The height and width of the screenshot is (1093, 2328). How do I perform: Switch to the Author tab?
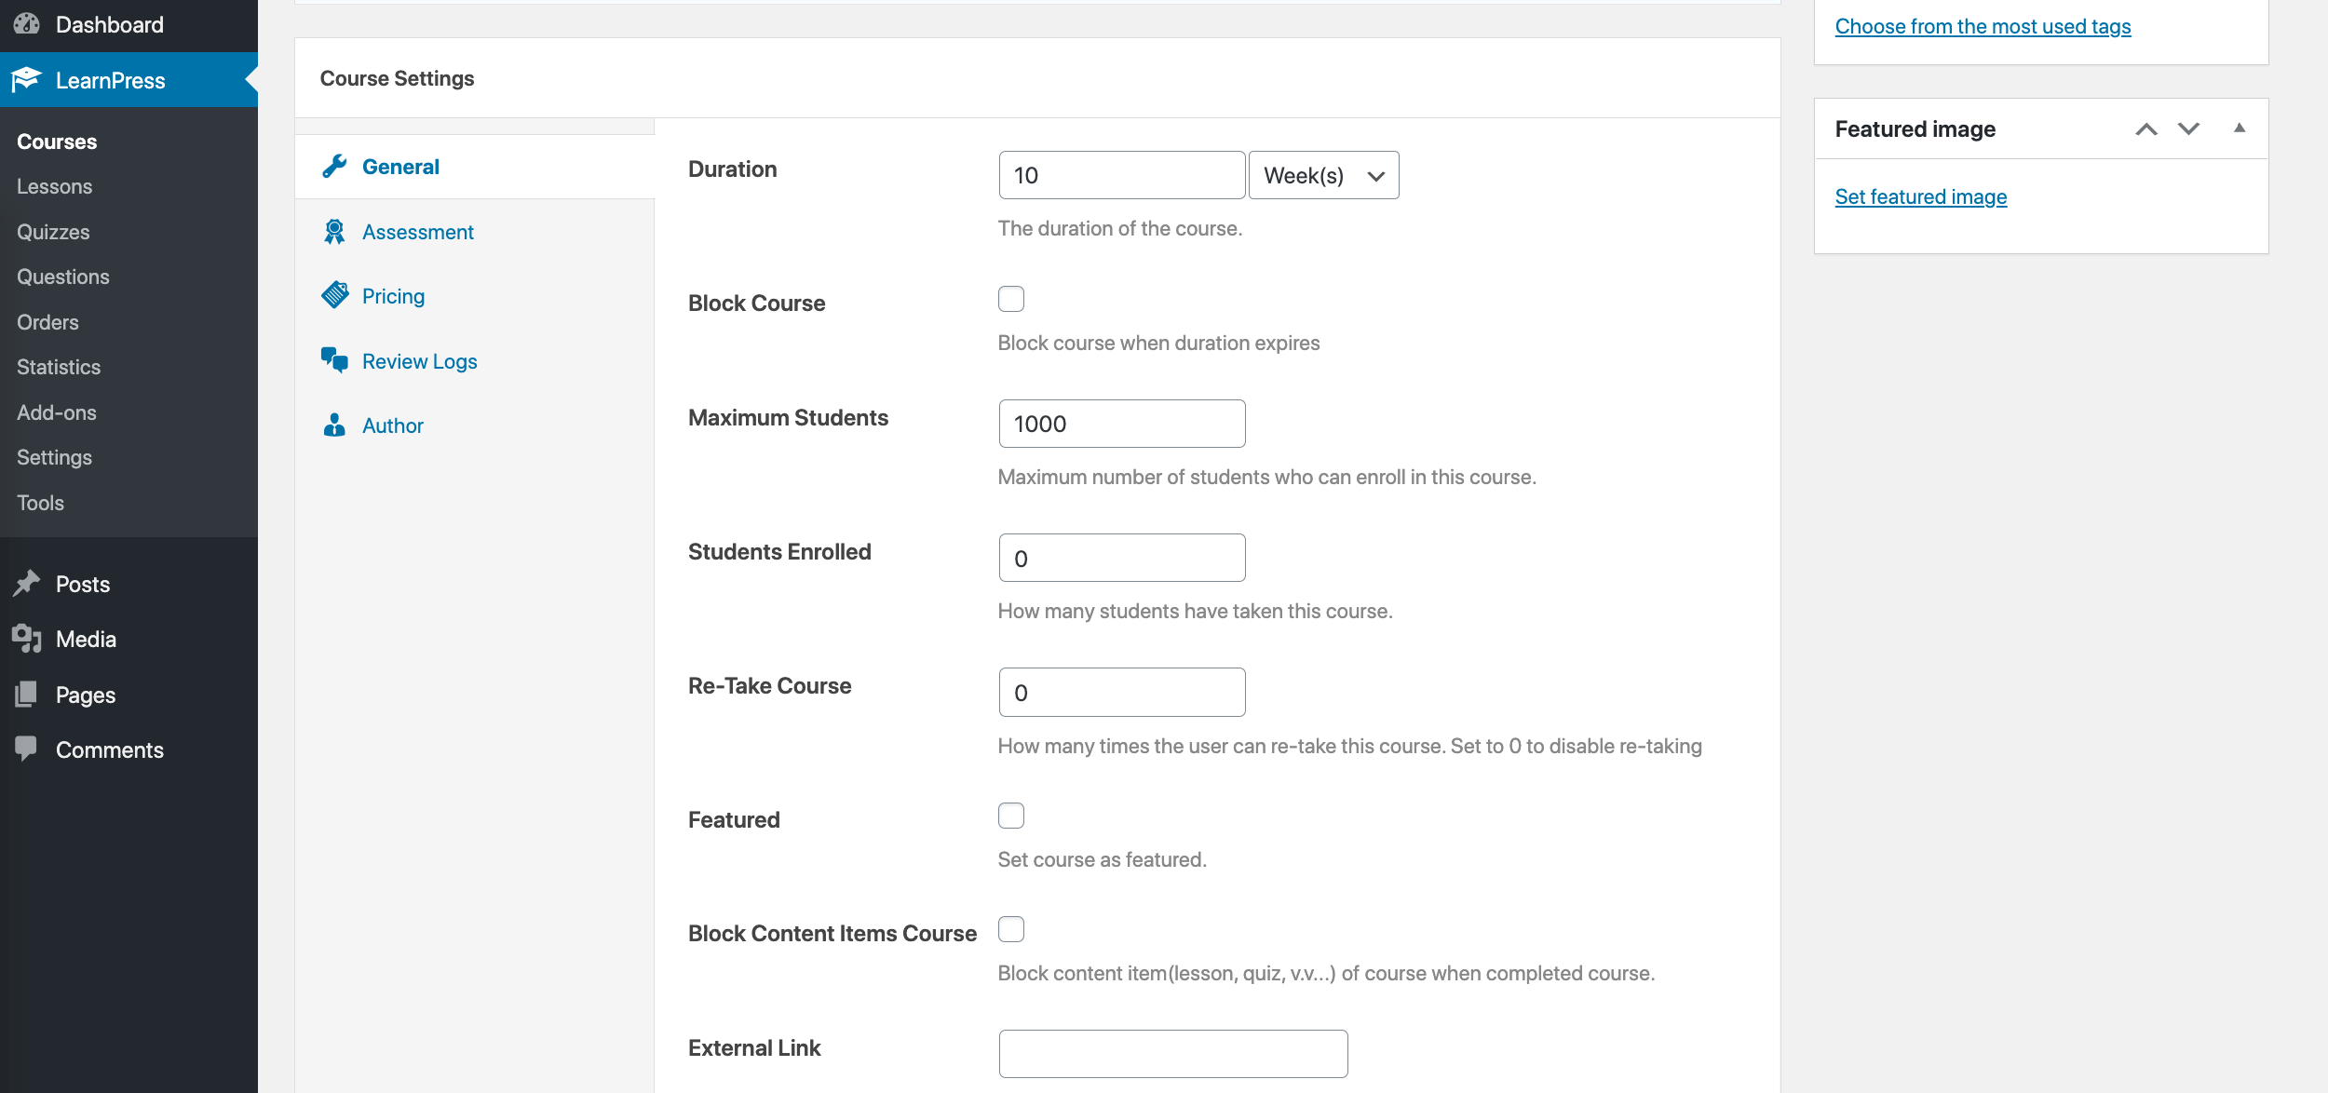475,425
